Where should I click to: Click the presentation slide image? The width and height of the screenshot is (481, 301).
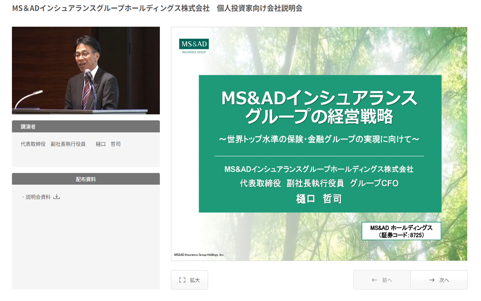[319, 144]
